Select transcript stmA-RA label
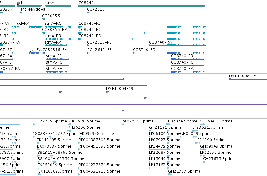 pyautogui.click(x=53, y=42)
